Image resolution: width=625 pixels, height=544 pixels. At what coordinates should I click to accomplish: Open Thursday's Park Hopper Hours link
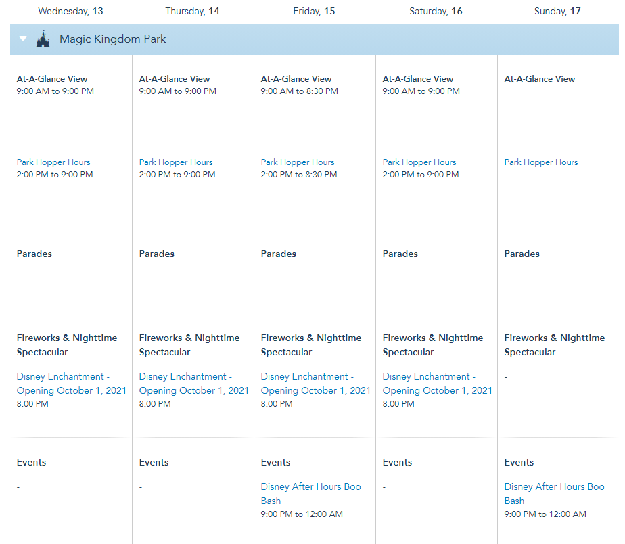pos(176,162)
